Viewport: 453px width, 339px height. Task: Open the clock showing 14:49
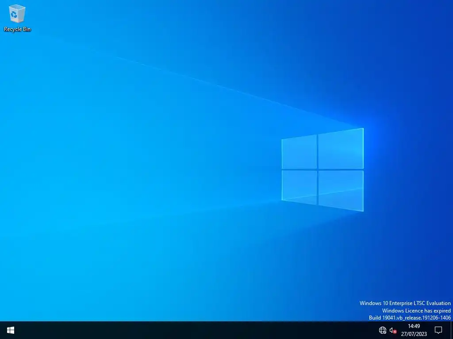(x=414, y=330)
